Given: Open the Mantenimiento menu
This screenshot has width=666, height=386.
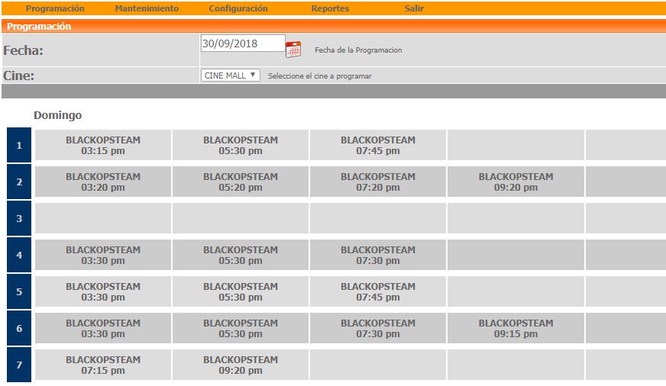Looking at the screenshot, I should point(147,8).
